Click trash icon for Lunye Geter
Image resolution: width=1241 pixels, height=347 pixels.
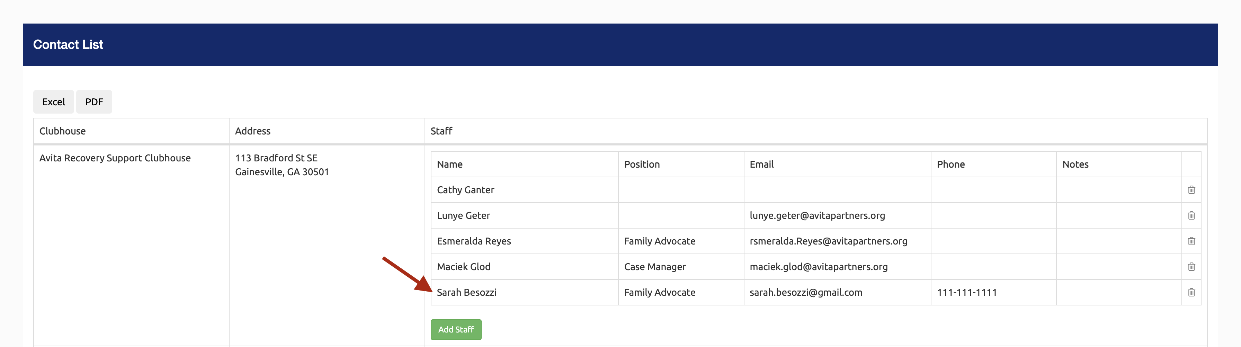(x=1191, y=215)
